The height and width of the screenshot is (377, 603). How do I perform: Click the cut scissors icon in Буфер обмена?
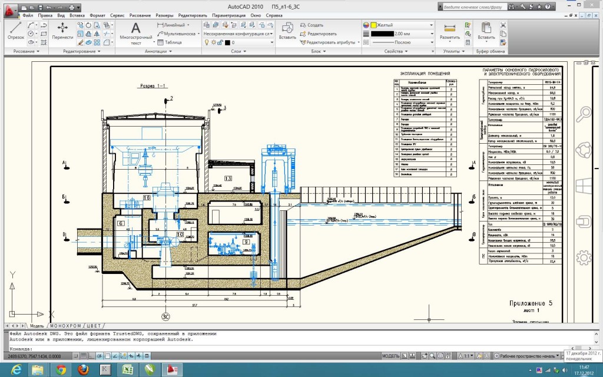(503, 25)
